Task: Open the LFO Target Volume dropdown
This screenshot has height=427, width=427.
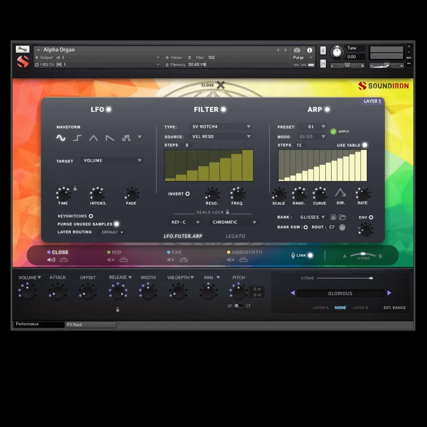Action: click(112, 161)
